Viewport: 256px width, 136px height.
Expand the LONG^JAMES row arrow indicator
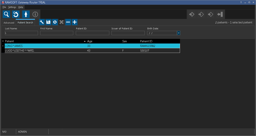click(x=3, y=46)
